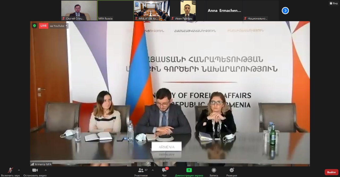Screen dimensions: 340x177
Task: Click the Anna Ermachen... participant tile
Action: point(224,11)
